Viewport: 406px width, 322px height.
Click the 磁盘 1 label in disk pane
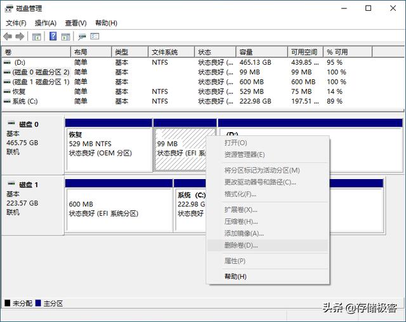coord(29,185)
